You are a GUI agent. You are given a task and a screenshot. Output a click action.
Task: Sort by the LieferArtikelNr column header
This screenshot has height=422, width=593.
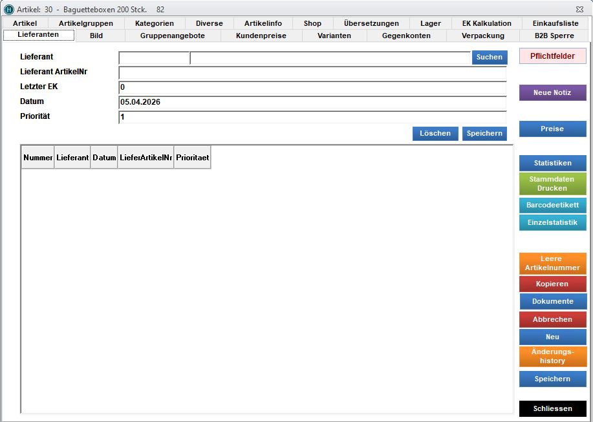point(146,158)
